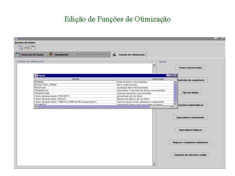The height and width of the screenshot is (176, 235).
Task: Click Ajuda table vertical scroll down arrow
Action: (x=175, y=104)
